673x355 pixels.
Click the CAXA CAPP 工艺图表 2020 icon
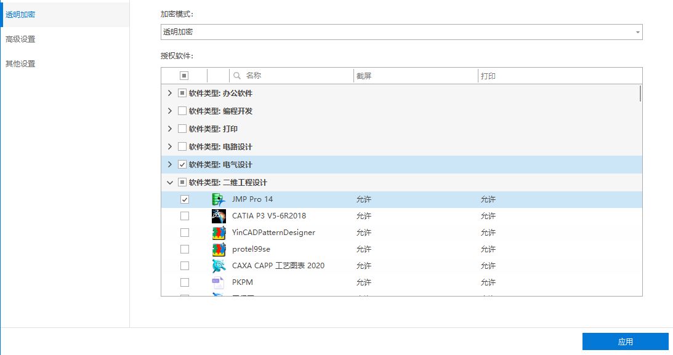219,266
